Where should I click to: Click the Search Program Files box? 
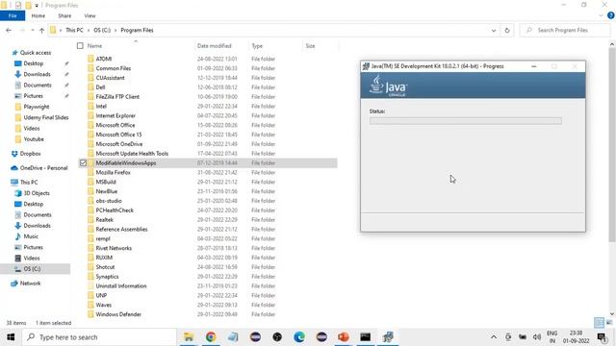click(566, 30)
